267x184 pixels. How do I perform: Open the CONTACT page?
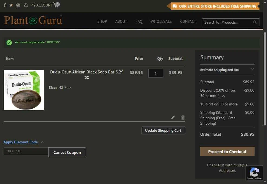click(188, 21)
